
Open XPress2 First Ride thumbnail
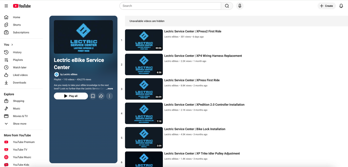pyautogui.click(x=144, y=40)
